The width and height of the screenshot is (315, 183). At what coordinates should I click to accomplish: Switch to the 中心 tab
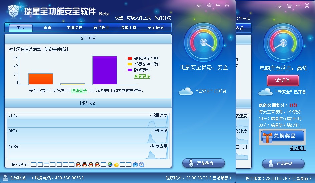[21, 27]
